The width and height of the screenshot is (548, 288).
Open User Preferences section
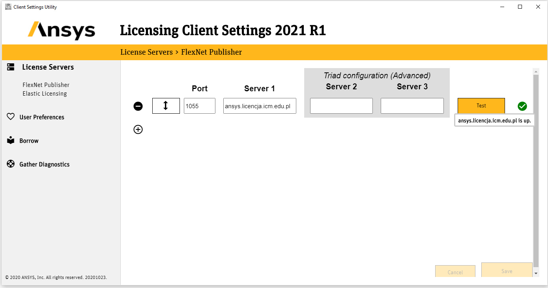[x=42, y=117]
